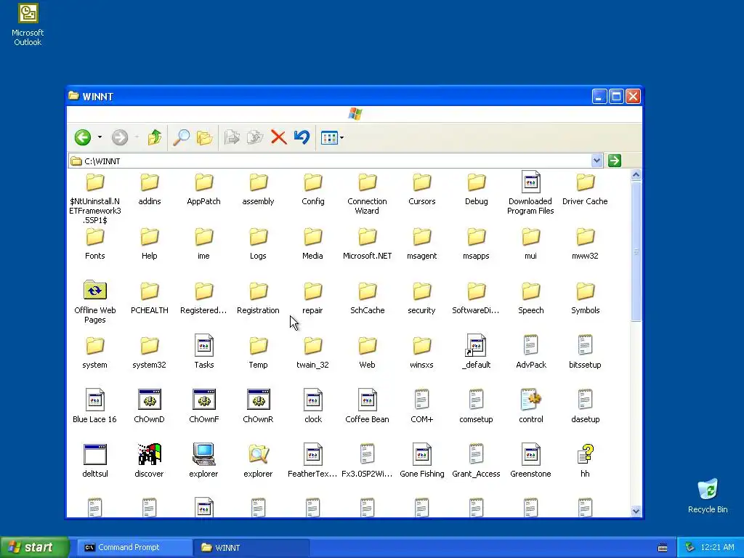Click the scrollbar down arrow

click(x=636, y=511)
